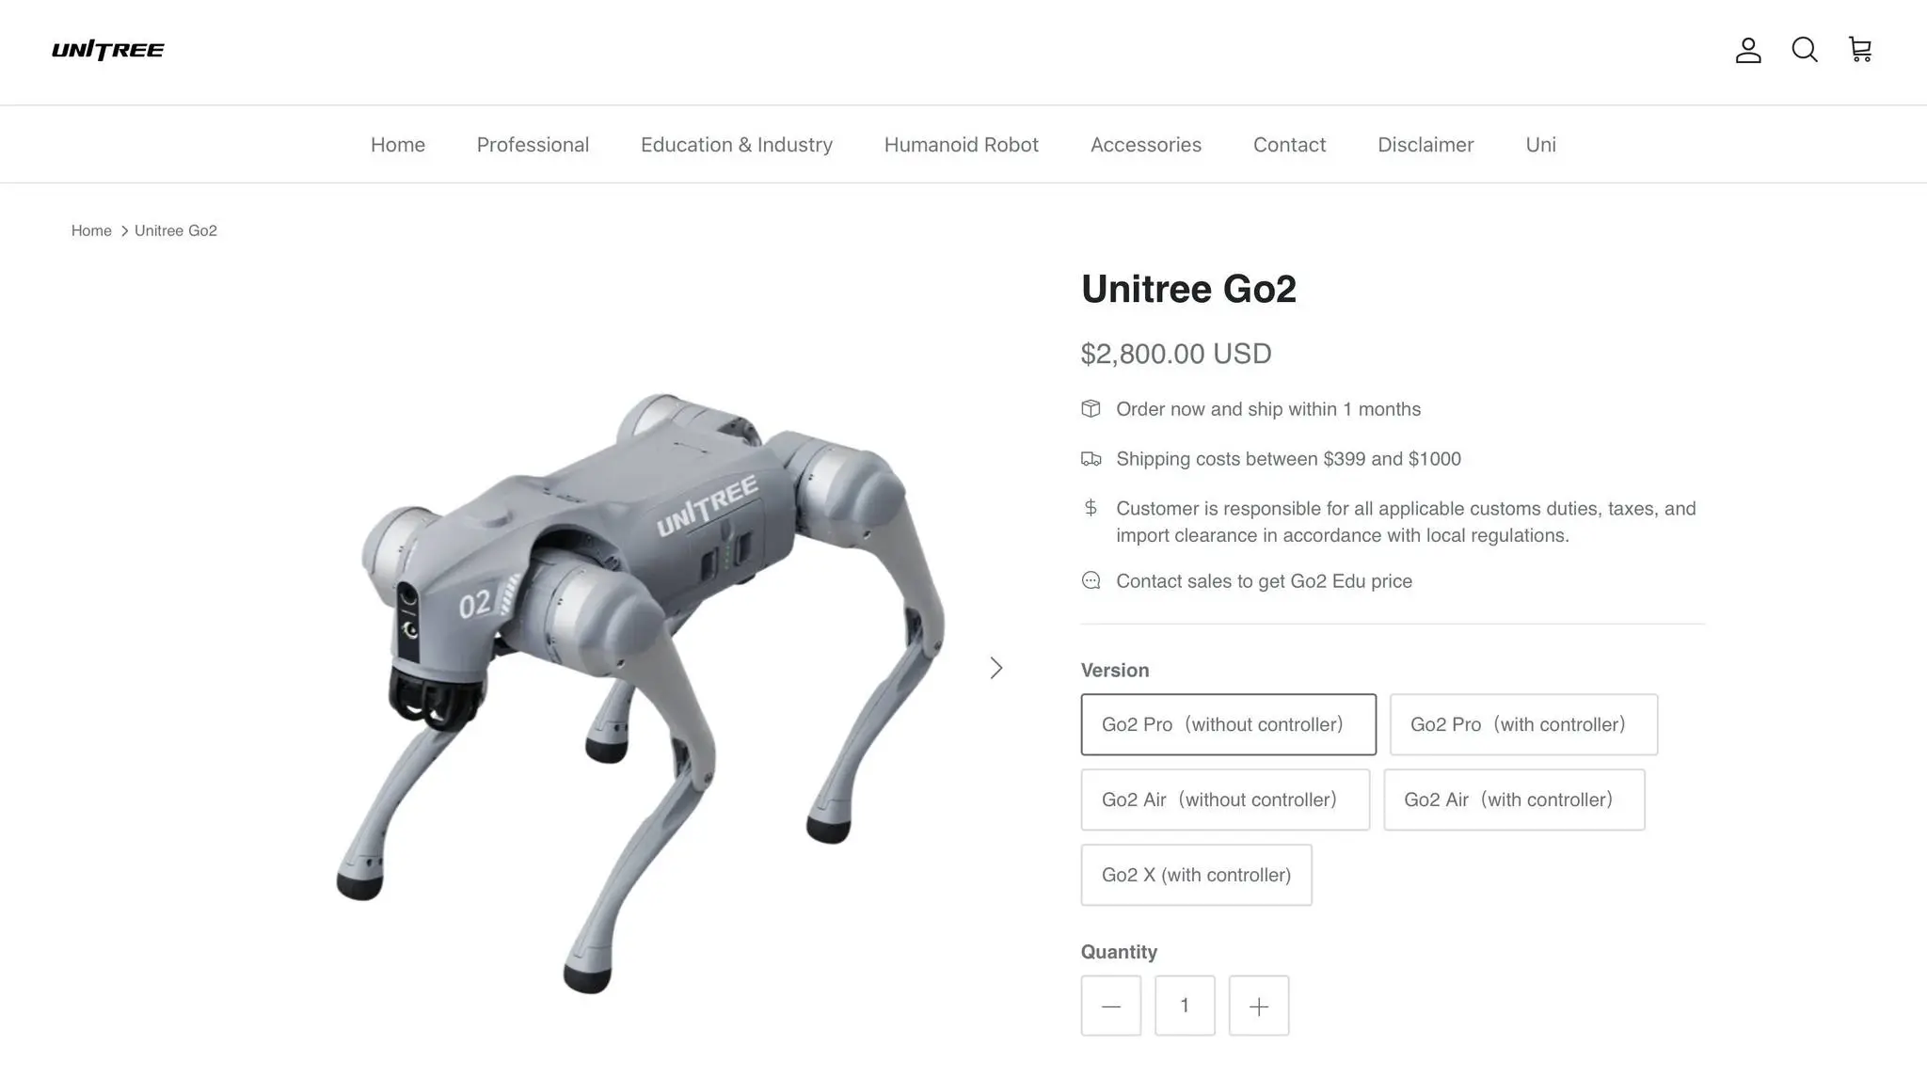
Task: Select Go2 Pro (with controller) version
Action: (x=1524, y=724)
